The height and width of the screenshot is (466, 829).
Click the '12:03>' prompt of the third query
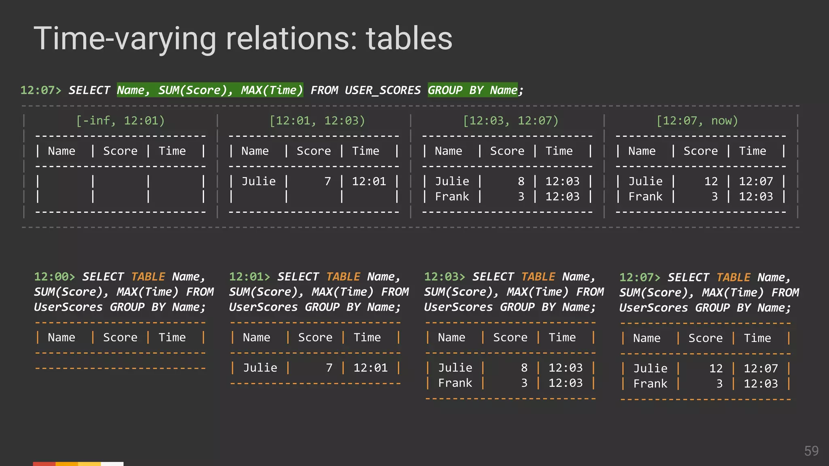[444, 277]
